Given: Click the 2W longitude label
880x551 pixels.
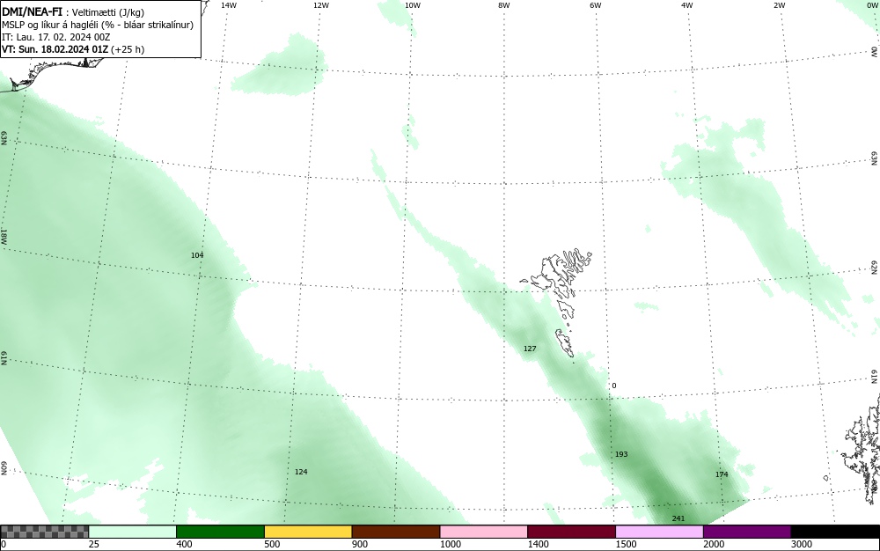Looking at the screenshot, I should (x=779, y=5).
